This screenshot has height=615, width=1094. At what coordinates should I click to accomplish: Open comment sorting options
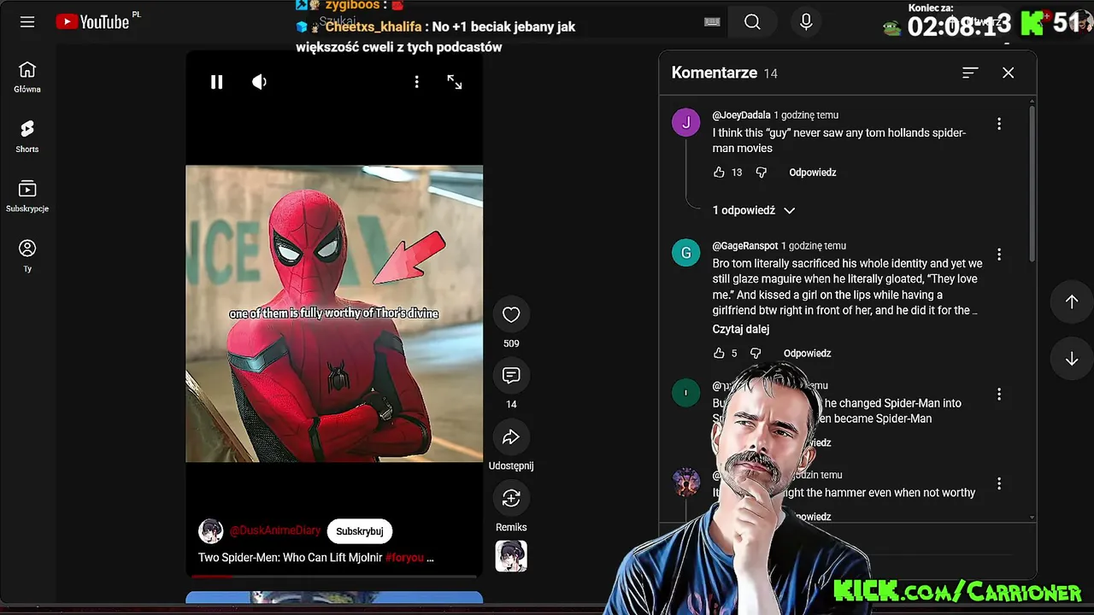tap(970, 73)
